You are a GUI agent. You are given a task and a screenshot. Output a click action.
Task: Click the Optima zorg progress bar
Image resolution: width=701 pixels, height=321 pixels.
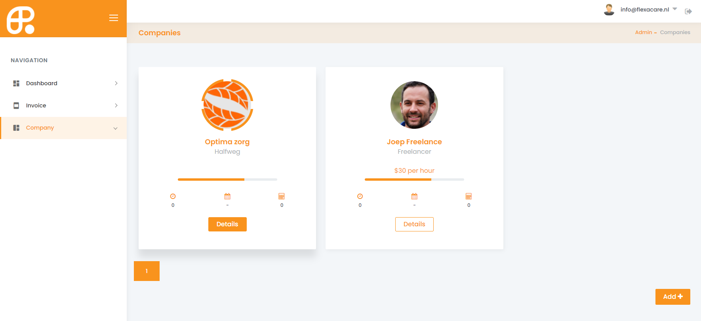tap(227, 180)
